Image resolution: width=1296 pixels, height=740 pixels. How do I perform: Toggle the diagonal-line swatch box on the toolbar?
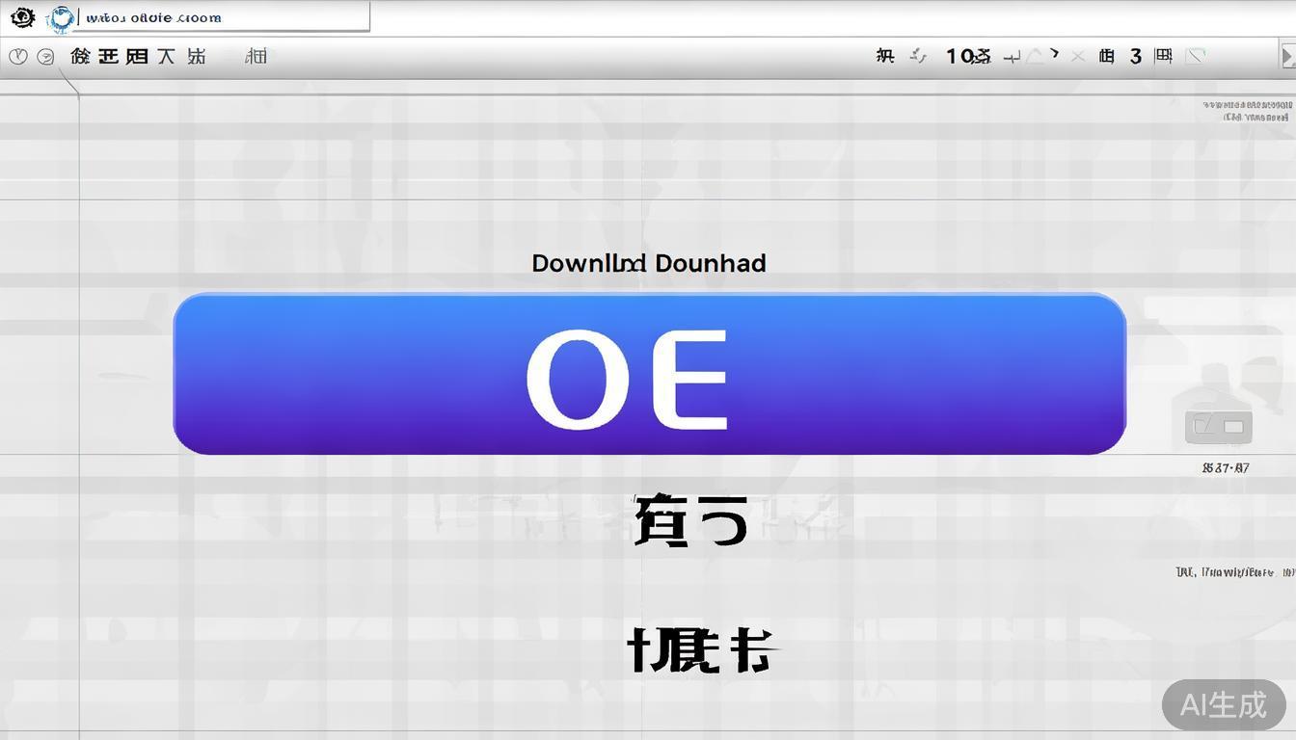1196,56
